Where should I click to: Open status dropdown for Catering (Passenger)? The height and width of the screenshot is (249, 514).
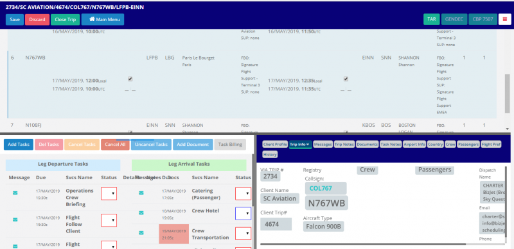click(x=244, y=193)
